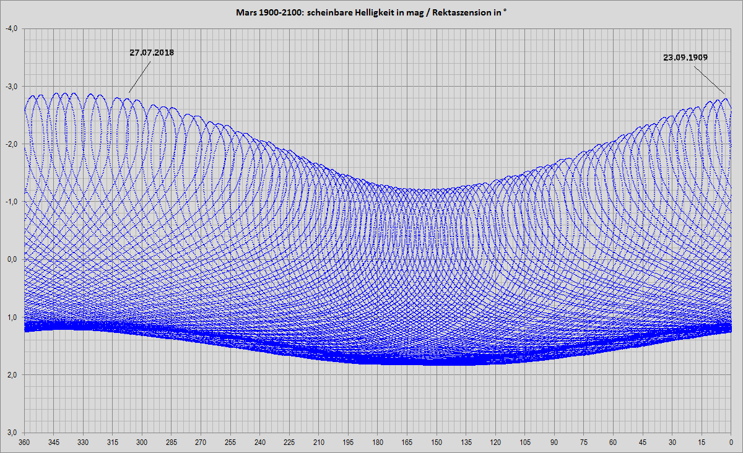
Task: Click the 45 right ascension axis label
Action: pos(643,442)
